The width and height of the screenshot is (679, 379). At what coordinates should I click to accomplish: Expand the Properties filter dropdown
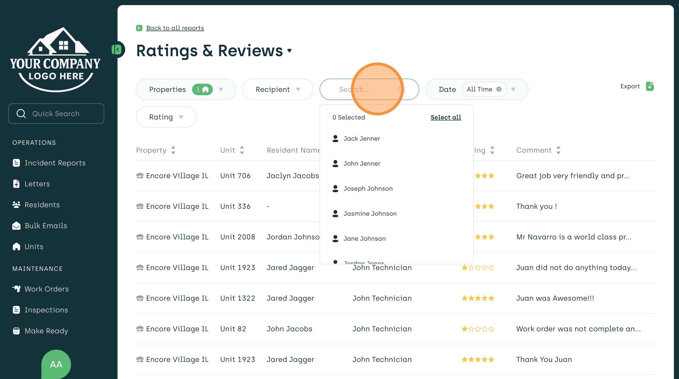[x=221, y=89]
